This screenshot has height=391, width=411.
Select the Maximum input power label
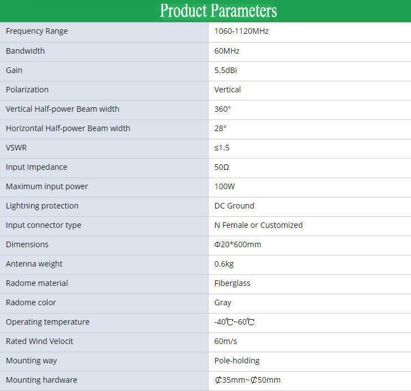point(47,186)
